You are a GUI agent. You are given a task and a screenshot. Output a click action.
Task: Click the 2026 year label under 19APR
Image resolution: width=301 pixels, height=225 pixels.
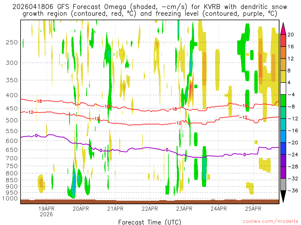coord(46,214)
